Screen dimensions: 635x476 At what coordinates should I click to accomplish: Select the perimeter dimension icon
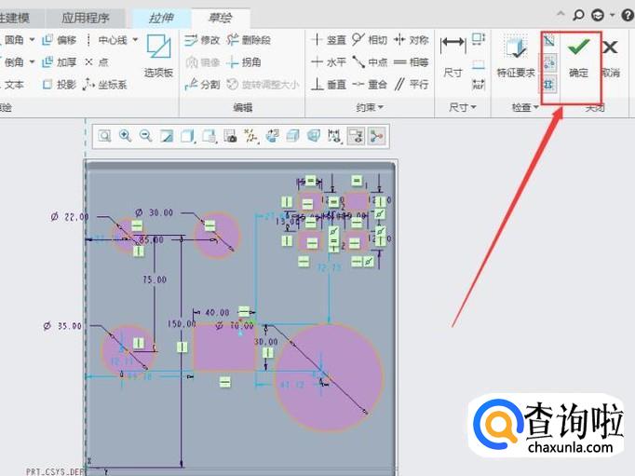point(479,40)
